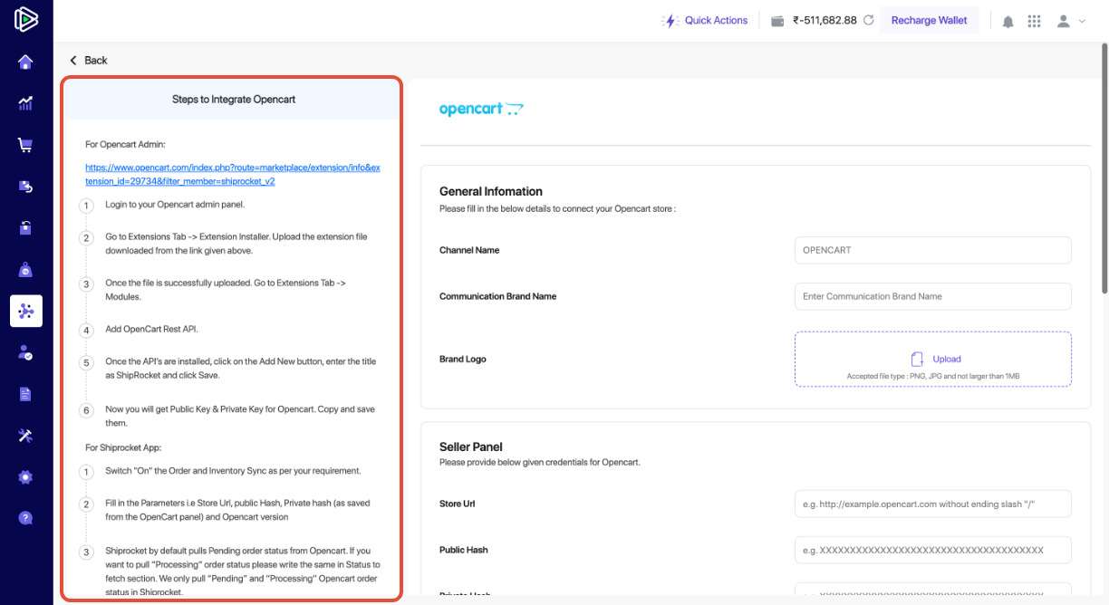Click 'Switch "On" the Order and Inventory Sync' step
This screenshot has height=605, width=1109.
click(233, 471)
